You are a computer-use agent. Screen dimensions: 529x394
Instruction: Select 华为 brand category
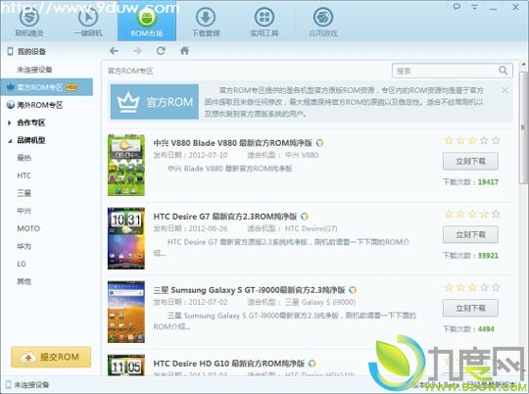24,246
